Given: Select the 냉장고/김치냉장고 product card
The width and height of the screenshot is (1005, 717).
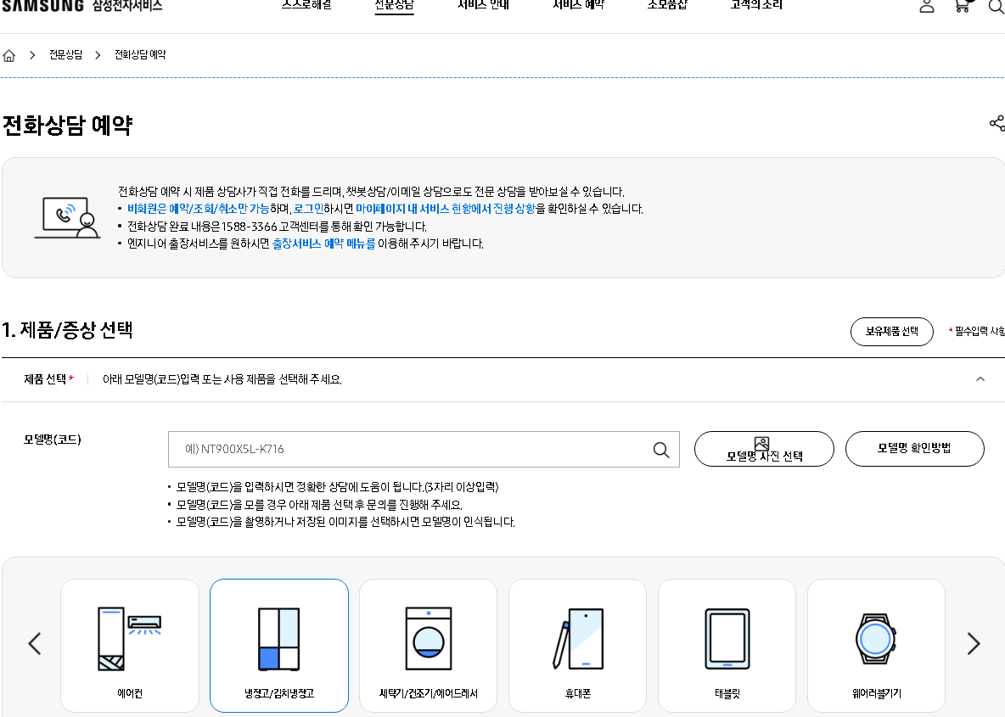Looking at the screenshot, I should point(278,645).
